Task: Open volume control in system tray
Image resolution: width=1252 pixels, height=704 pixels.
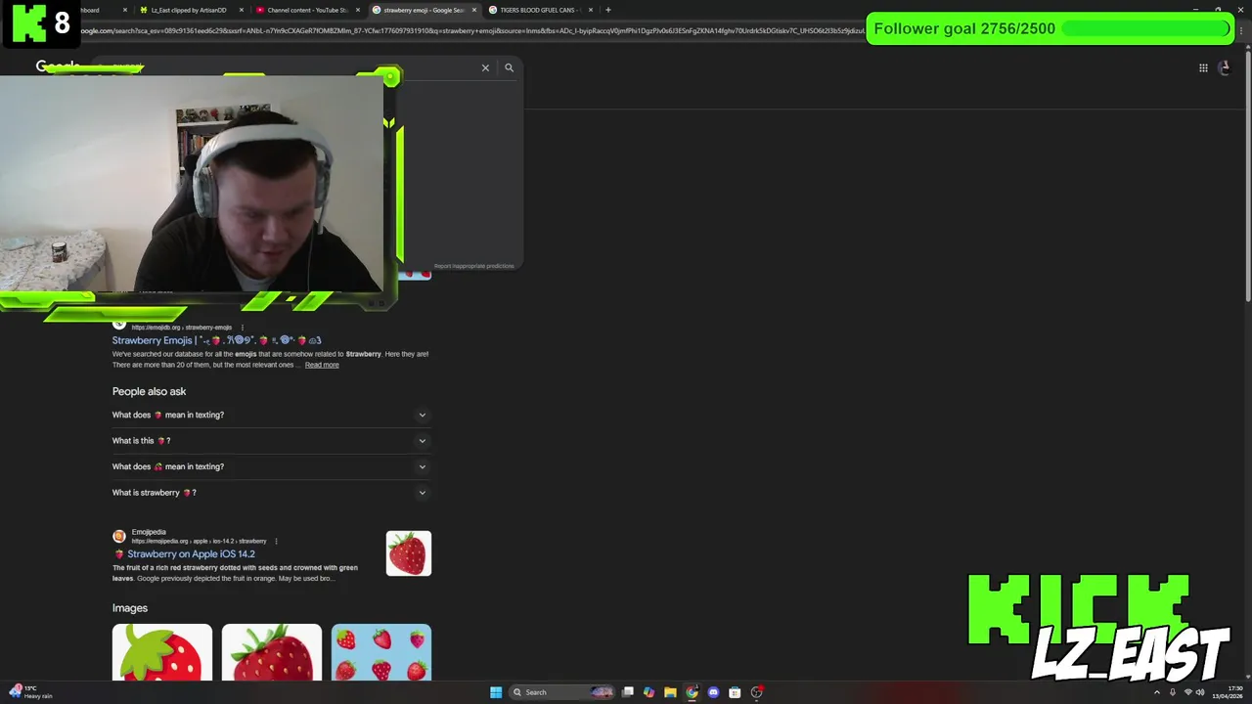Action: [1200, 692]
